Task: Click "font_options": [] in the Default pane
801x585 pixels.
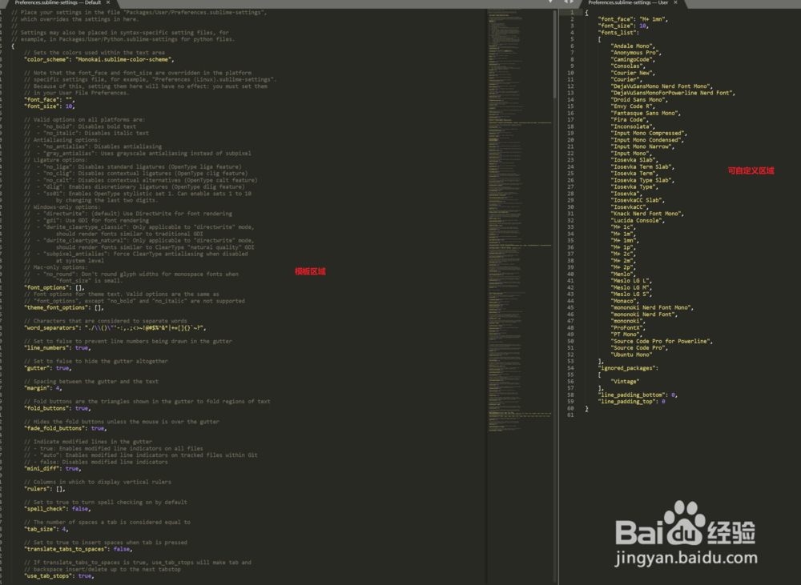Action: [54, 287]
